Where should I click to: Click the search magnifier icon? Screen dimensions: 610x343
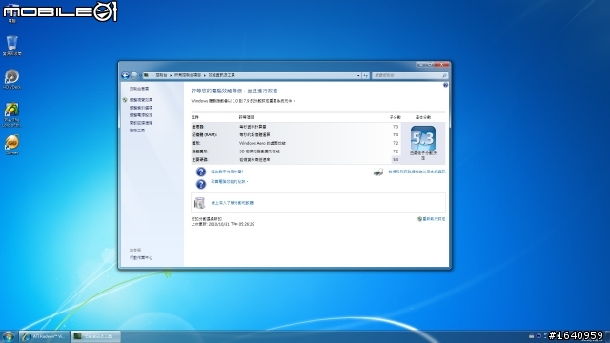coord(444,75)
